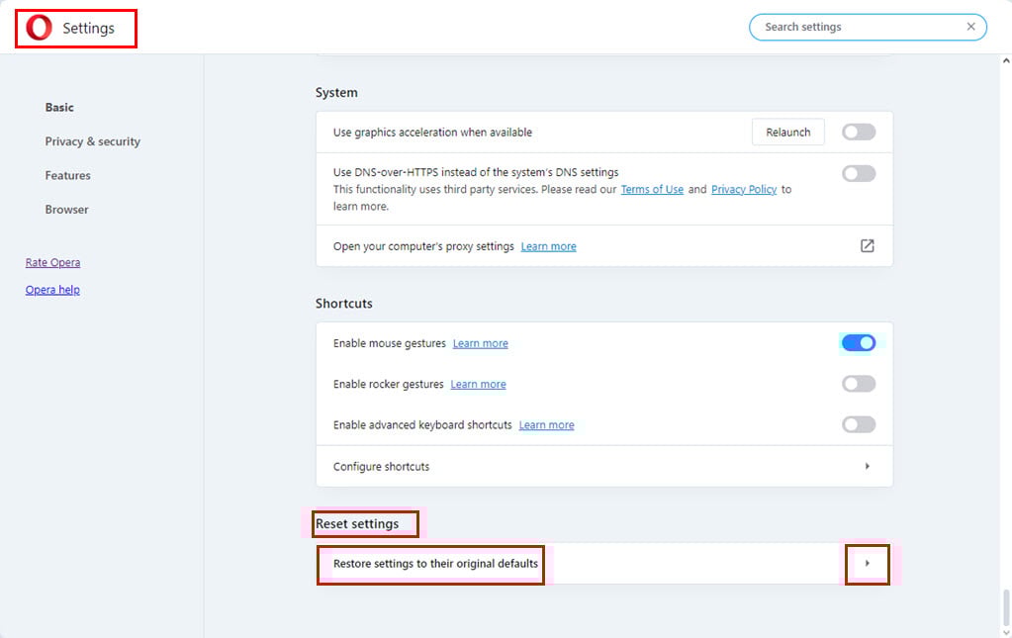Clear search with the X icon

pos(970,27)
